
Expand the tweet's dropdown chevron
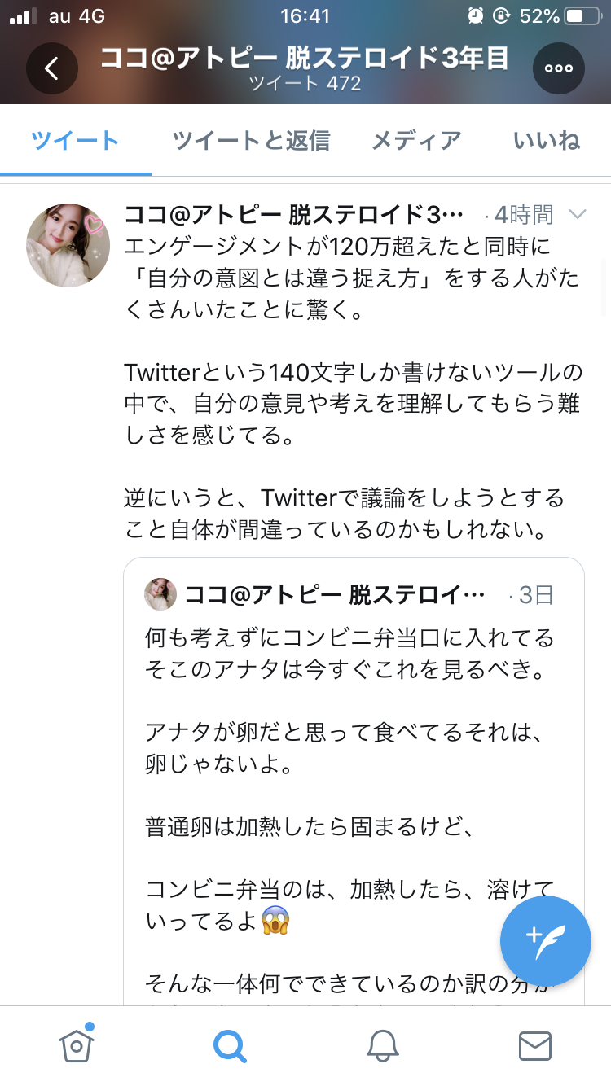(577, 215)
